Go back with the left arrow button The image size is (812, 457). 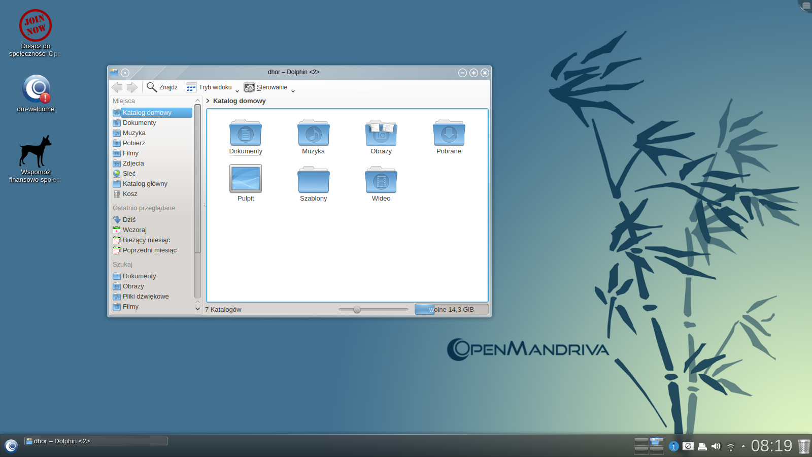[117, 87]
